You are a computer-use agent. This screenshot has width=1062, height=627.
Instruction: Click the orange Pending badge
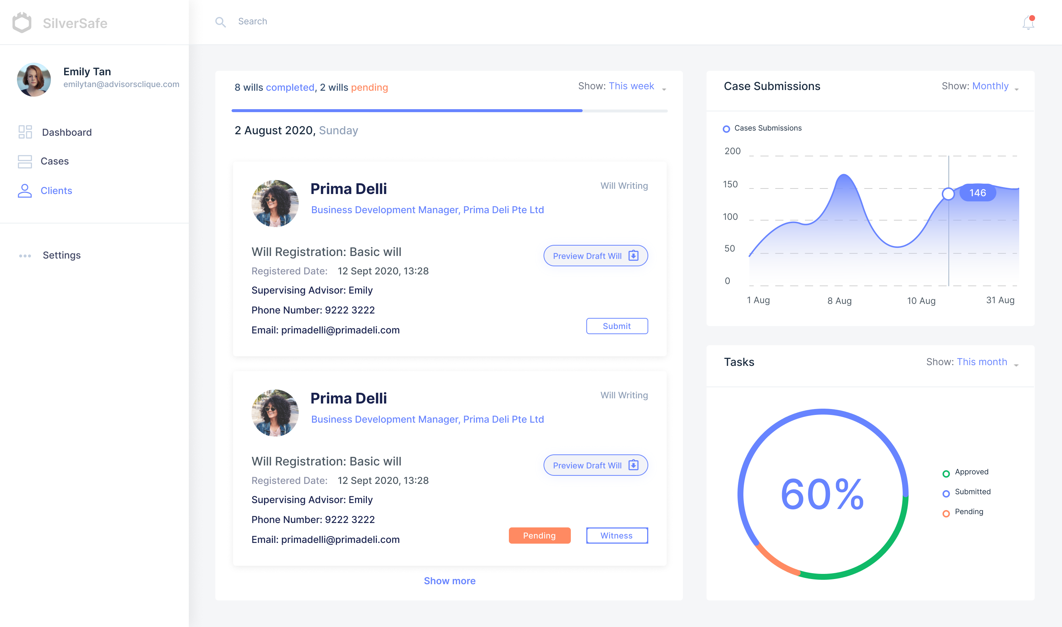(539, 536)
